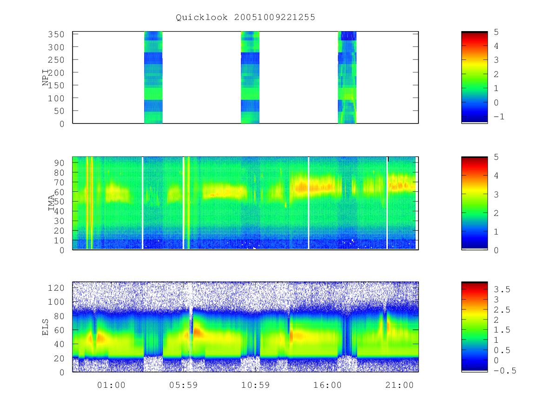Click the '-1' label on NPI color bar

(x=499, y=117)
